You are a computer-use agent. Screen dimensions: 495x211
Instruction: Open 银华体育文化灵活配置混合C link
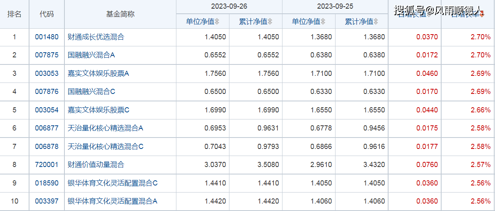click(x=112, y=183)
